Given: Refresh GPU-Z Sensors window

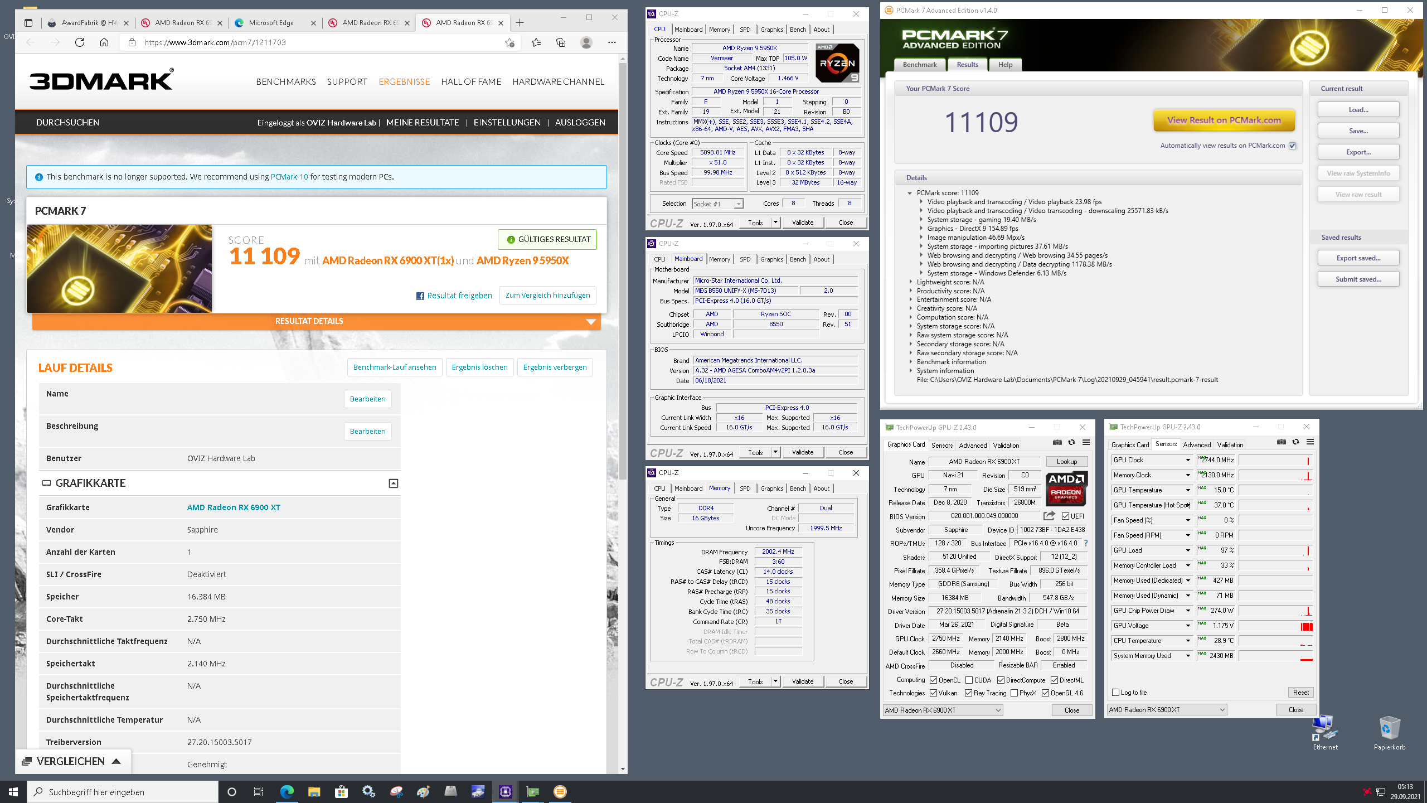Looking at the screenshot, I should pos(1295,442).
